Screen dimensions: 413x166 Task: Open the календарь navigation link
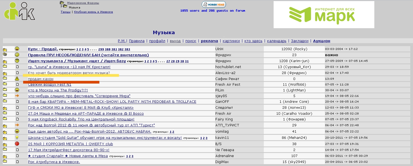(277, 41)
